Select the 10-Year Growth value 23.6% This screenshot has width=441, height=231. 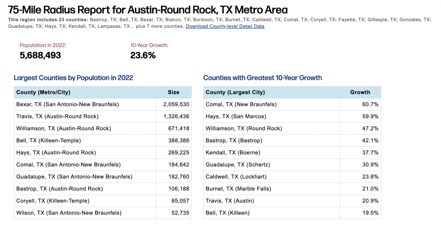[x=143, y=55]
